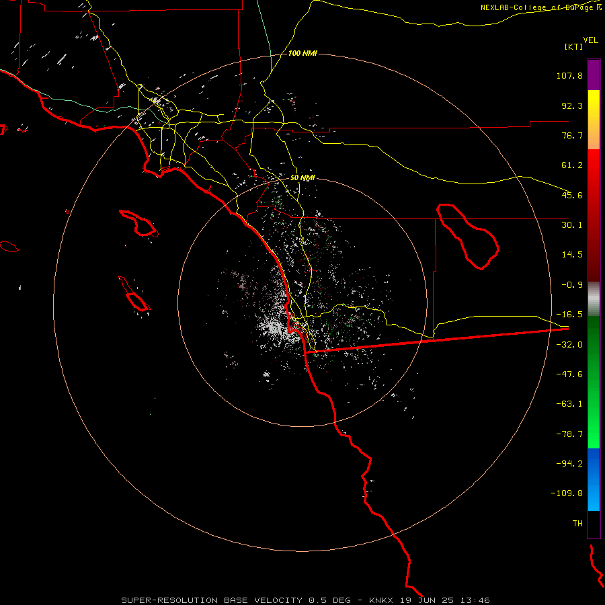Click the VEL legend title
The width and height of the screenshot is (605, 605).
click(x=590, y=40)
